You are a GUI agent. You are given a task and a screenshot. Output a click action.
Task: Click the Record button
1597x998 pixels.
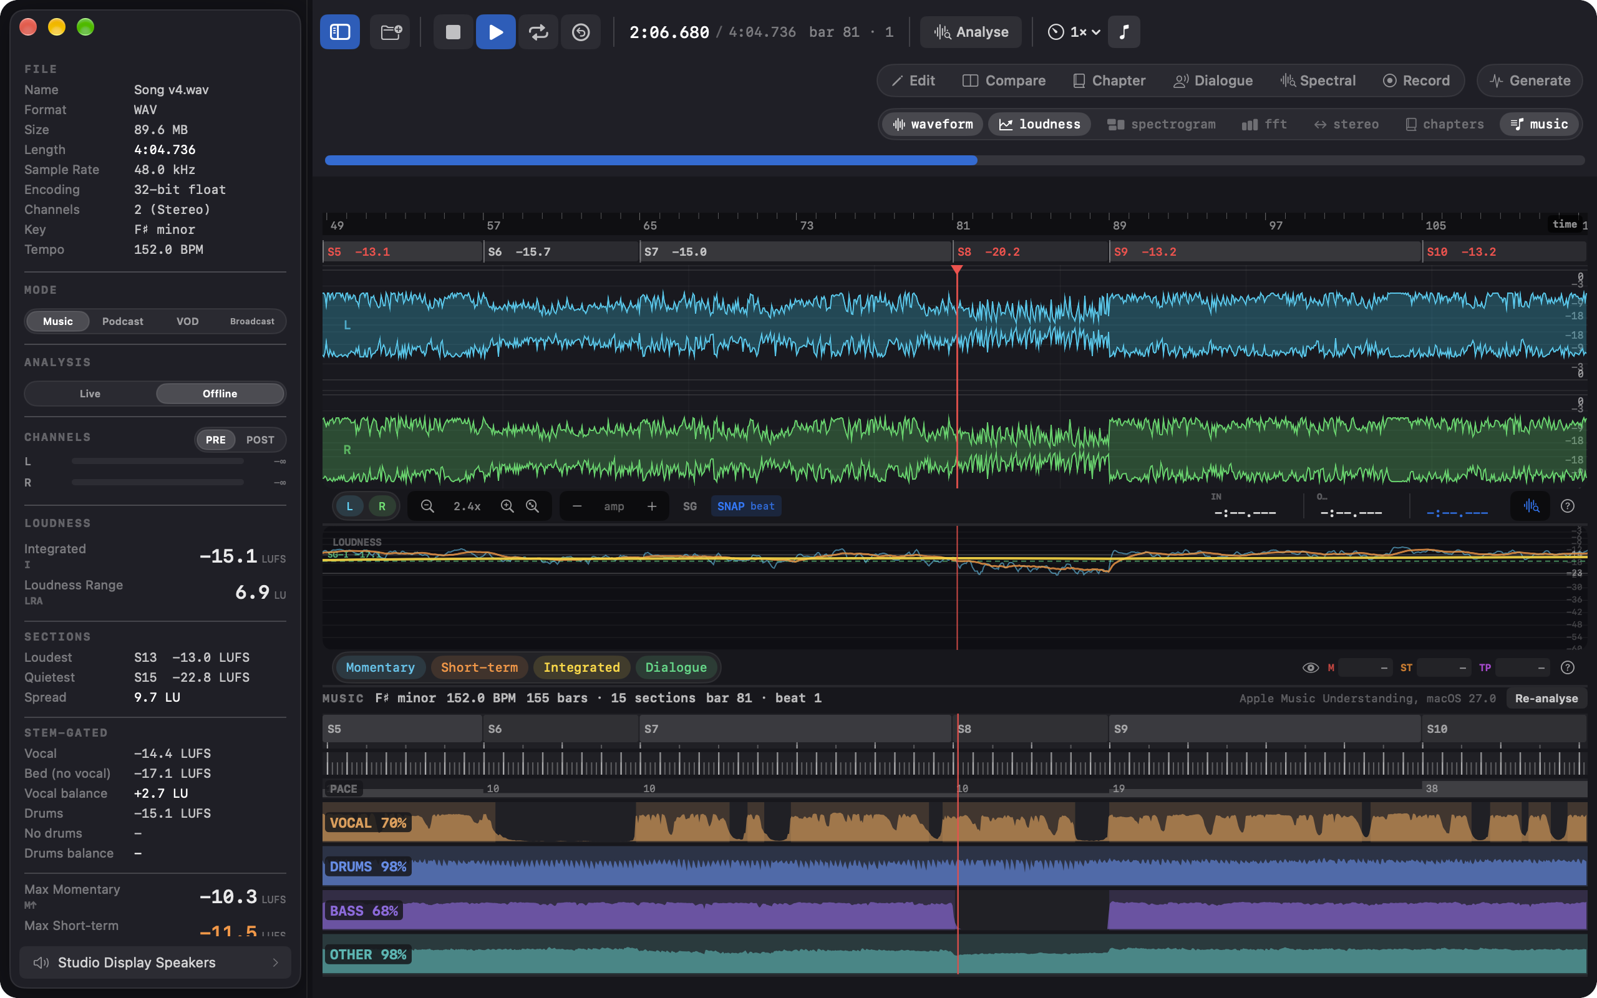pos(1416,80)
